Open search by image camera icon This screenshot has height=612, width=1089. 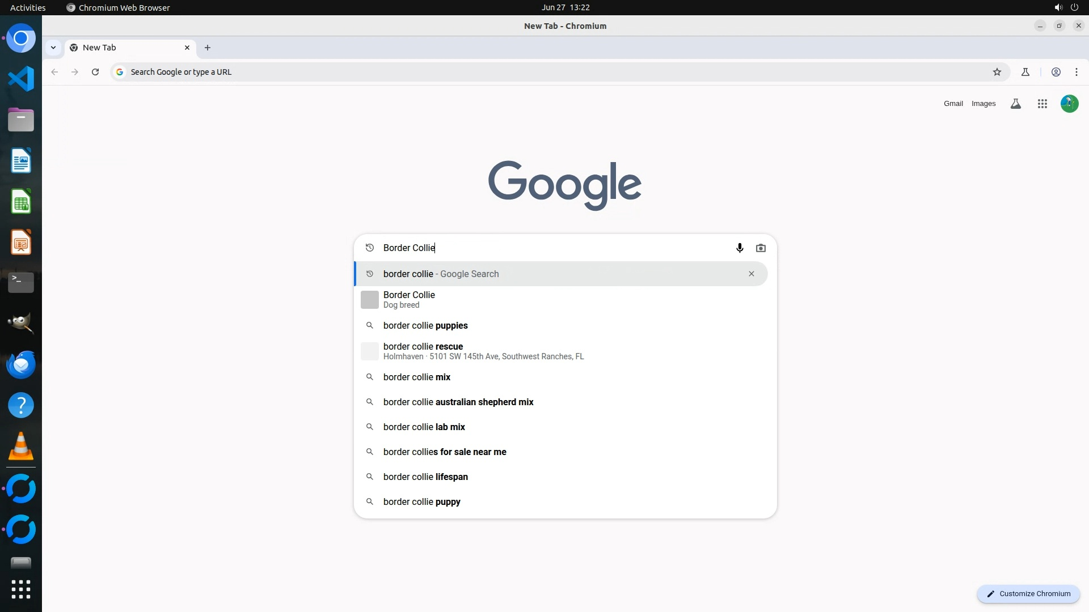coord(761,248)
